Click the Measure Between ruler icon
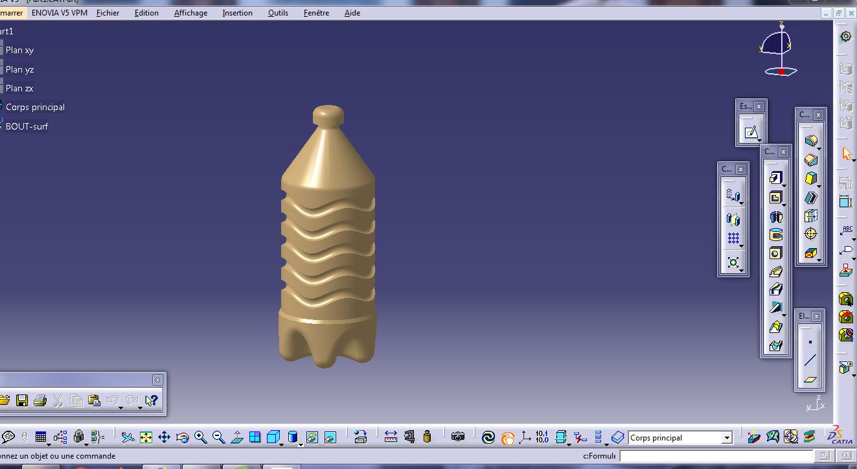This screenshot has height=469, width=857. coord(391,437)
